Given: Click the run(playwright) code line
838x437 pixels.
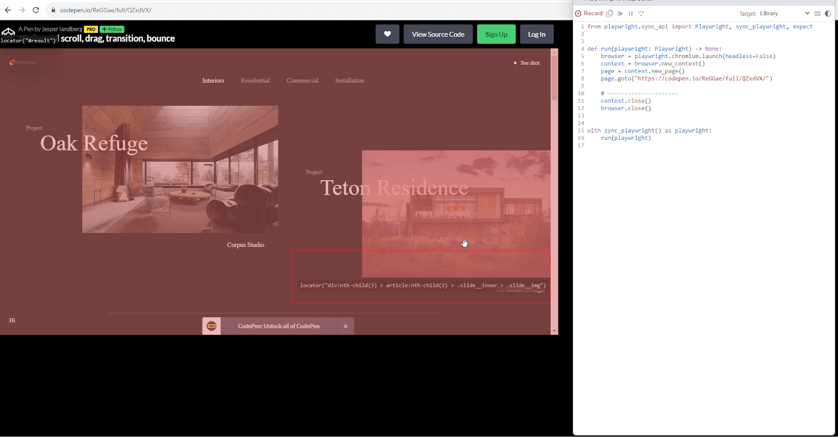Looking at the screenshot, I should pyautogui.click(x=626, y=138).
